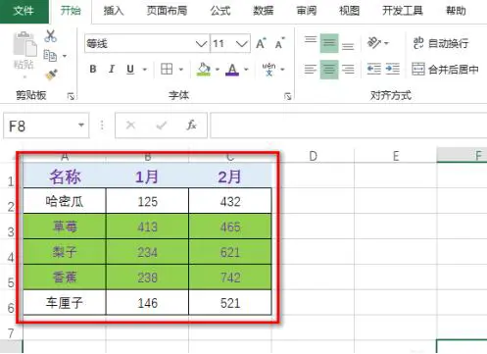This screenshot has height=354, width=487.
Task: Click the Decrease Font Size icon
Action: pos(279,43)
